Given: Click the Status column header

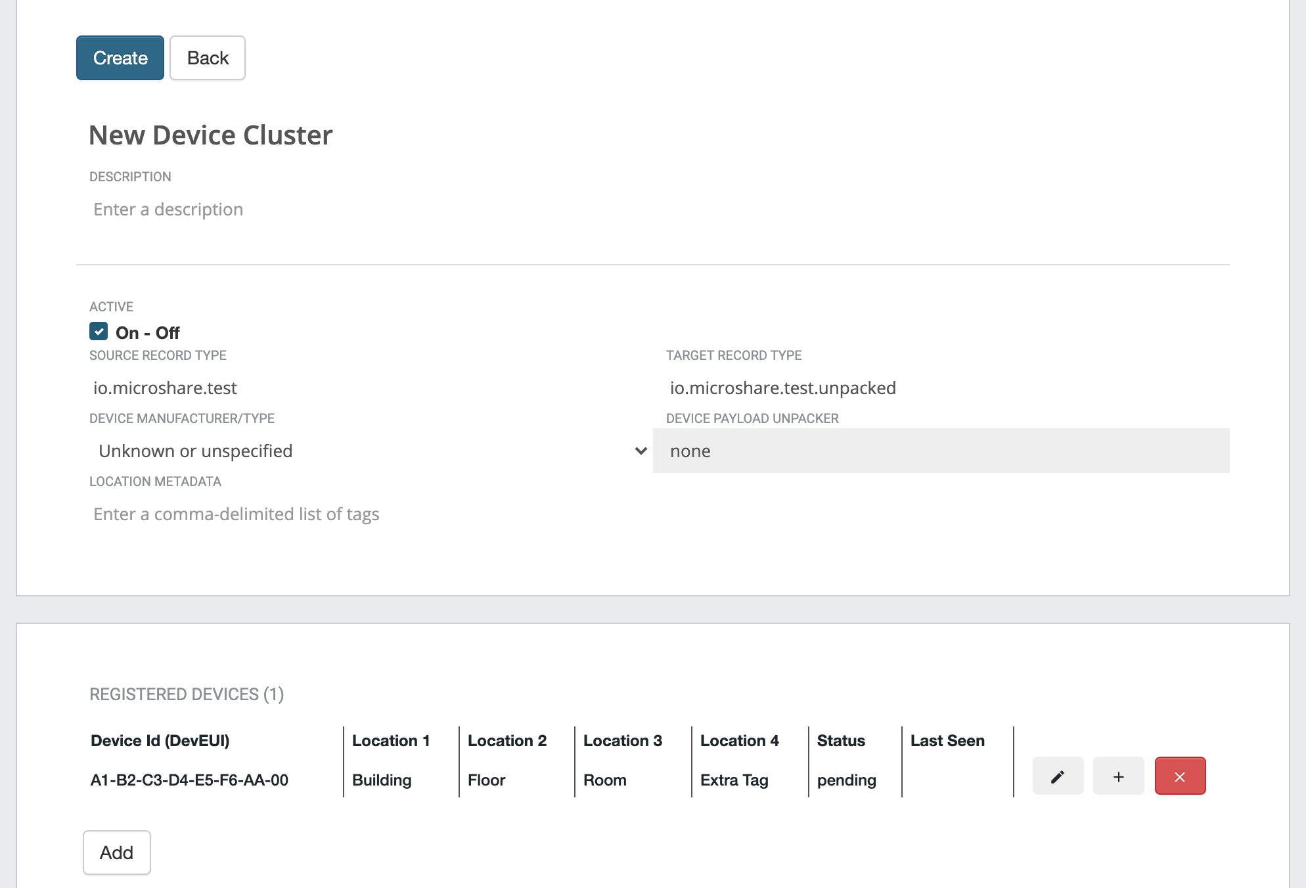Looking at the screenshot, I should 841,741.
